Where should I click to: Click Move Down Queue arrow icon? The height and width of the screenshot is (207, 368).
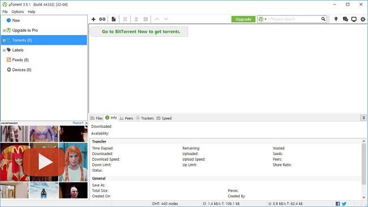pyautogui.click(x=166, y=19)
